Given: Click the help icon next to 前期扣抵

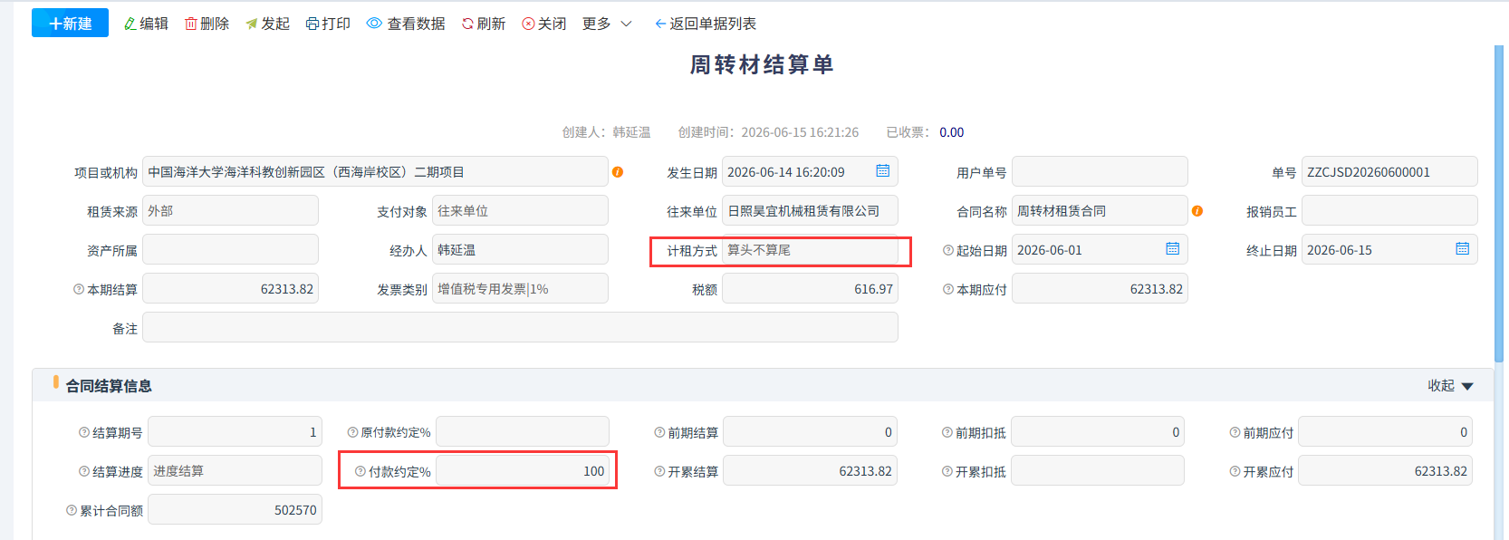Looking at the screenshot, I should click(x=947, y=433).
